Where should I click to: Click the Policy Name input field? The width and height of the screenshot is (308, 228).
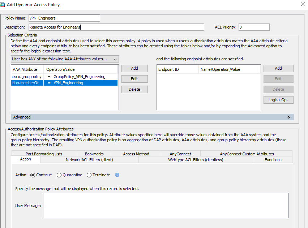[x=64, y=18]
